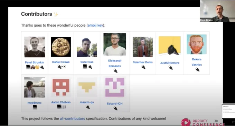Image resolution: width=235 pixels, height=126 pixels.
Task: Click Terentev Denis avatar photo
Action: [x=143, y=47]
